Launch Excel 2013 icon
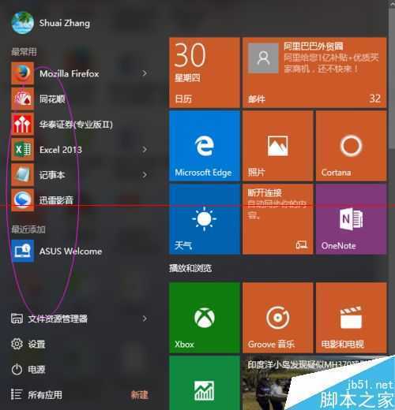Screen dimensions: 395x410 [x=23, y=150]
